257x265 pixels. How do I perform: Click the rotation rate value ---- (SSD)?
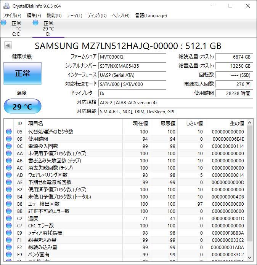tap(234, 75)
